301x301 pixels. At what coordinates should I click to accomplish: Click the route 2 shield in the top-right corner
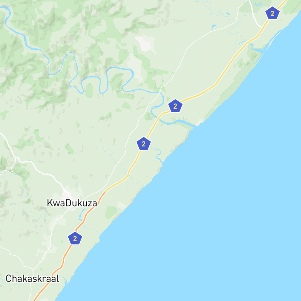click(272, 13)
